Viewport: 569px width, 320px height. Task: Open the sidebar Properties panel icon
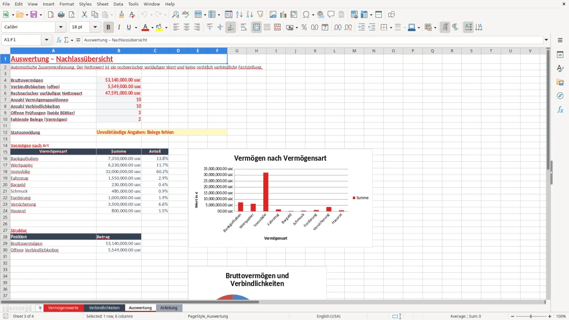click(x=560, y=55)
